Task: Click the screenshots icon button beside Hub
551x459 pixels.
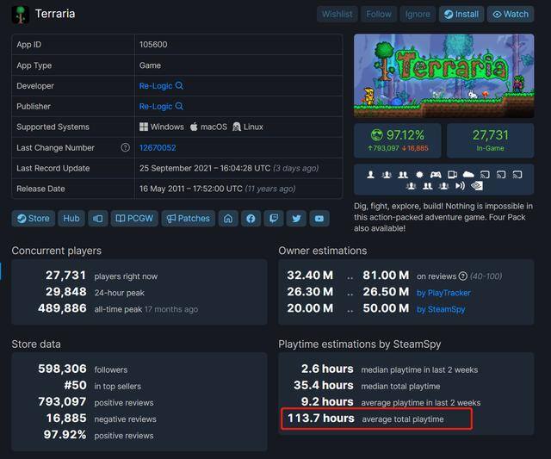Action: pyautogui.click(x=97, y=218)
